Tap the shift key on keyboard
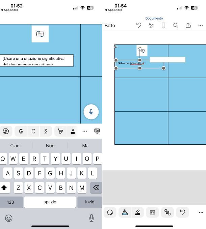Screen dimensions: 206x229 point(4,188)
